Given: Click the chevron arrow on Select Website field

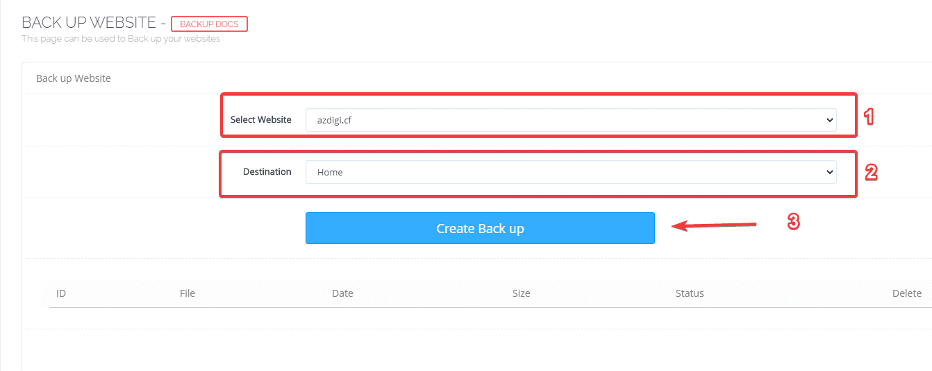Looking at the screenshot, I should (x=829, y=120).
